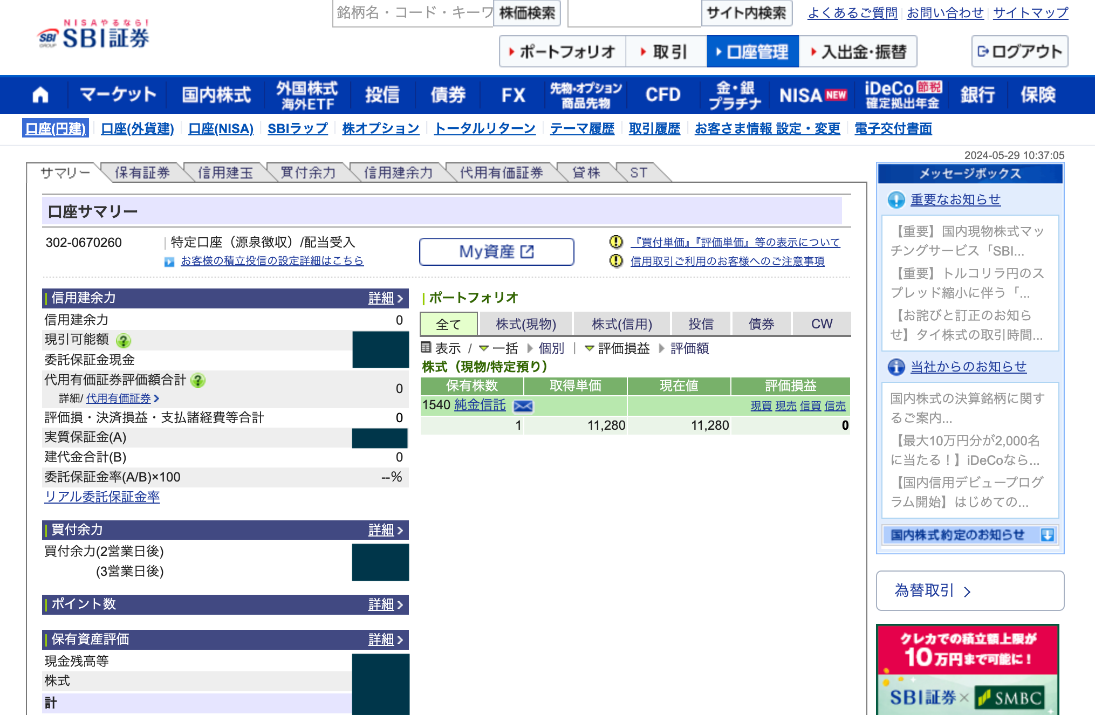Click the home icon in navigation bar
1095x715 pixels.
click(x=40, y=95)
